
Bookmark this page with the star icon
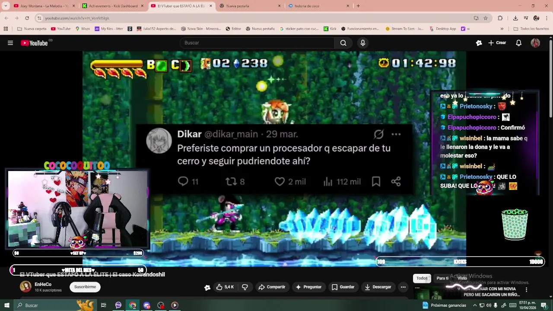486,18
